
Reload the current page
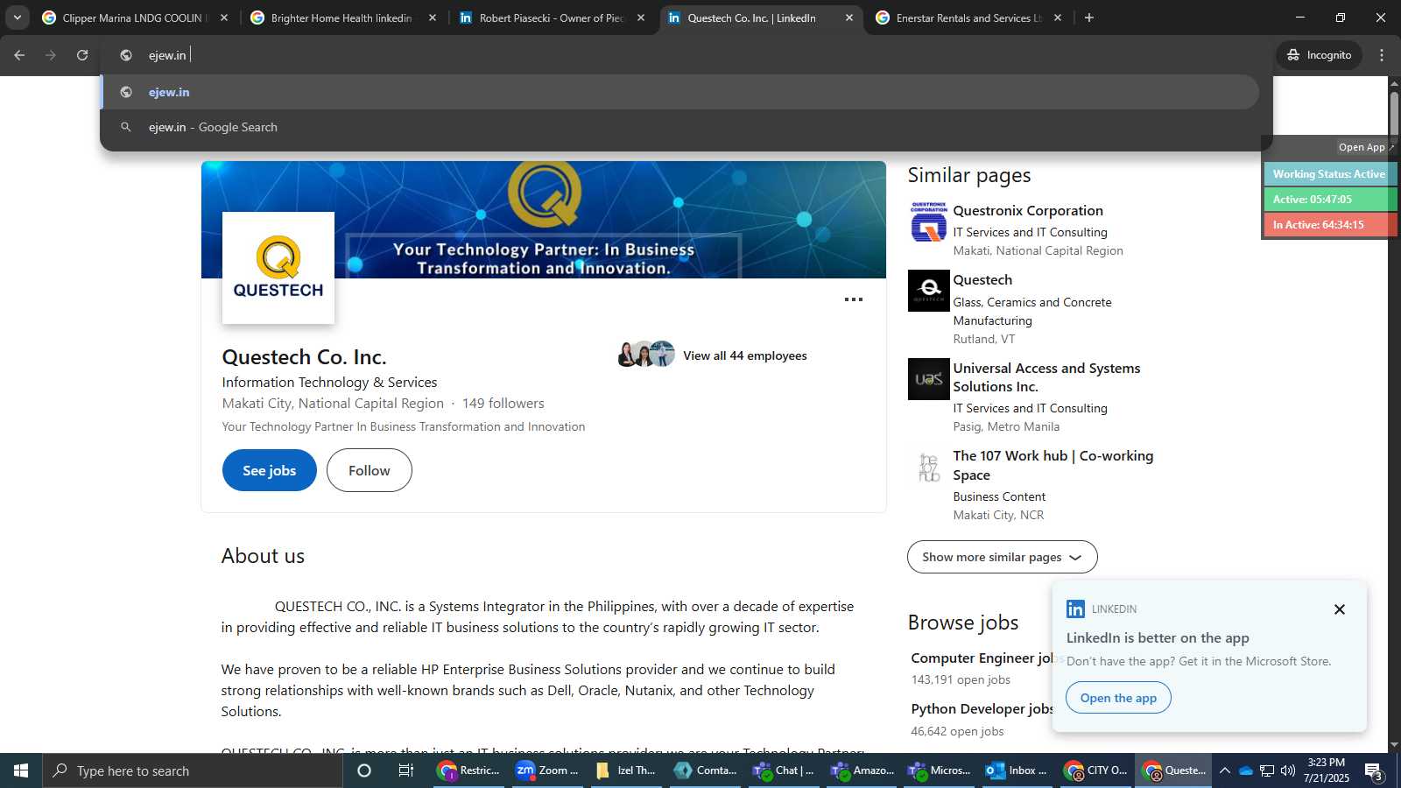click(82, 55)
